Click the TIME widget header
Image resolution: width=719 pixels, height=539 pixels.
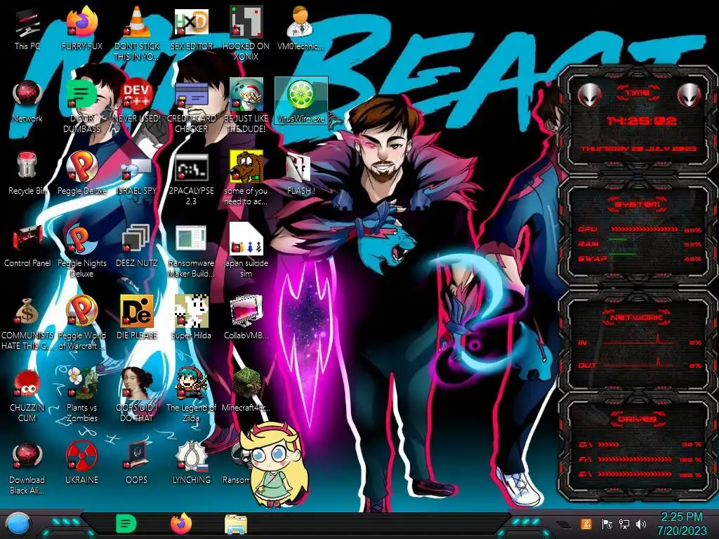pyautogui.click(x=638, y=93)
